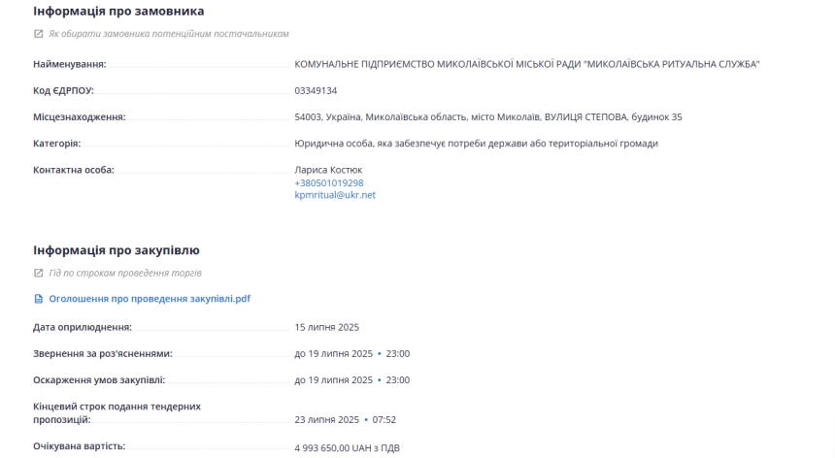The height and width of the screenshot is (458, 835).
Task: Click the 'Звернення за роз'ясненнями' deadline value
Action: [x=352, y=354]
